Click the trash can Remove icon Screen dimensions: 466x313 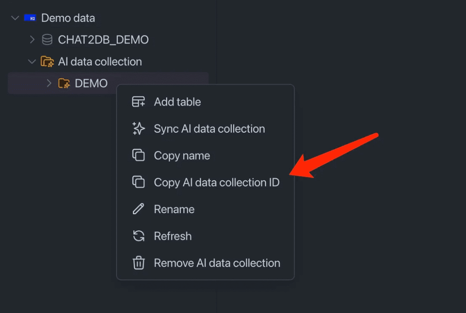pyautogui.click(x=139, y=263)
